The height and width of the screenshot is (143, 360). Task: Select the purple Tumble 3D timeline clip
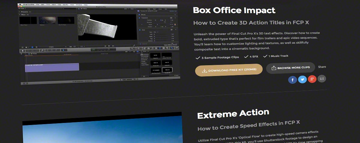pyautogui.click(x=52, y=68)
